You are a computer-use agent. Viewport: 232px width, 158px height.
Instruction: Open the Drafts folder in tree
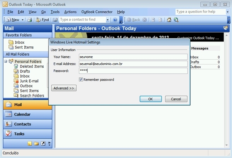[x=22, y=71]
